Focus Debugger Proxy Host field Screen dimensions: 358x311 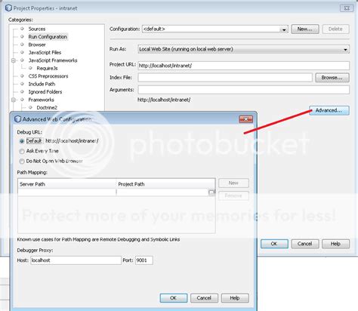[x=76, y=260]
